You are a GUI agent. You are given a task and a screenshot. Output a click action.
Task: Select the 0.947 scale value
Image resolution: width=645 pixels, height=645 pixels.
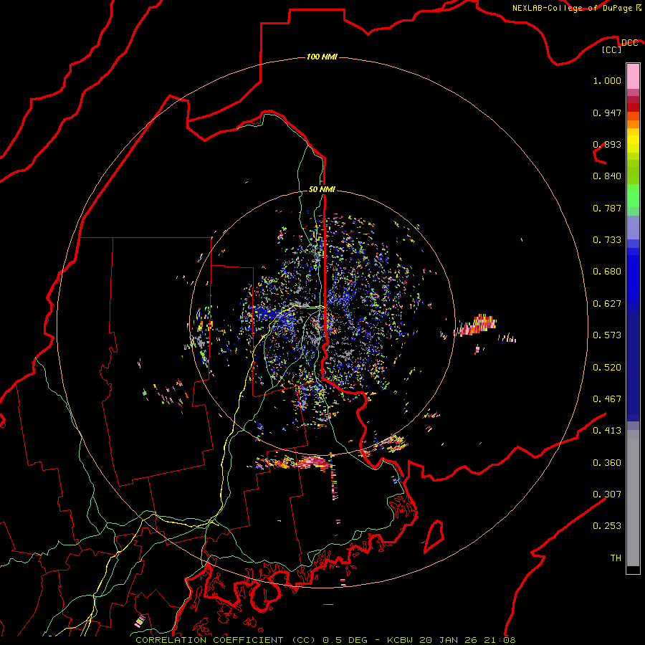click(607, 113)
